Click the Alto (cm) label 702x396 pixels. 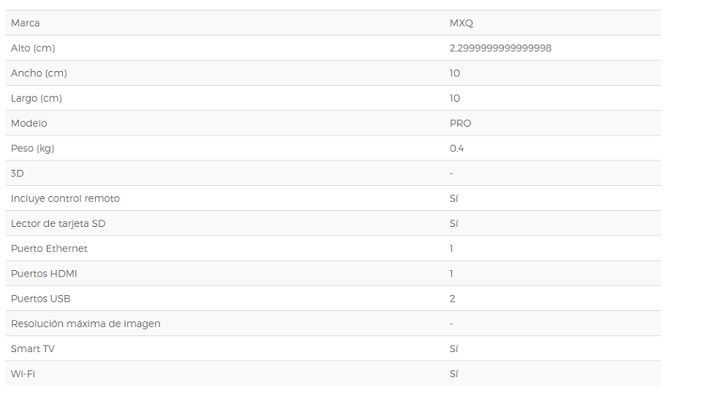33,48
